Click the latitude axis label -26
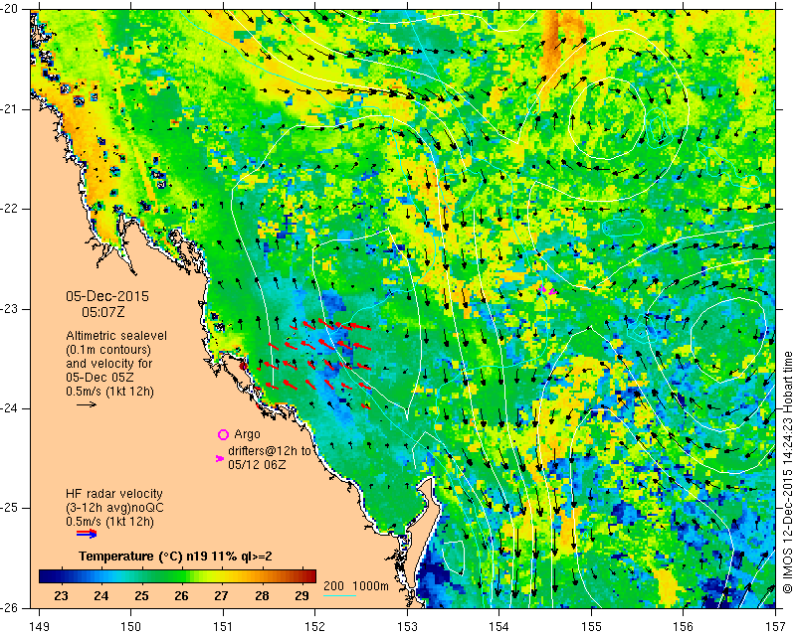The height and width of the screenshot is (636, 796). click(x=10, y=607)
